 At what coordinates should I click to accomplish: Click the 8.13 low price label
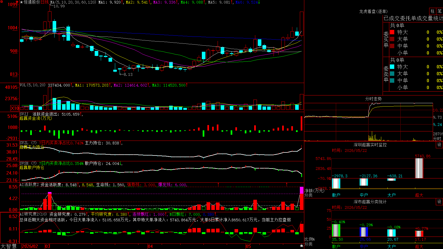coord(128,74)
